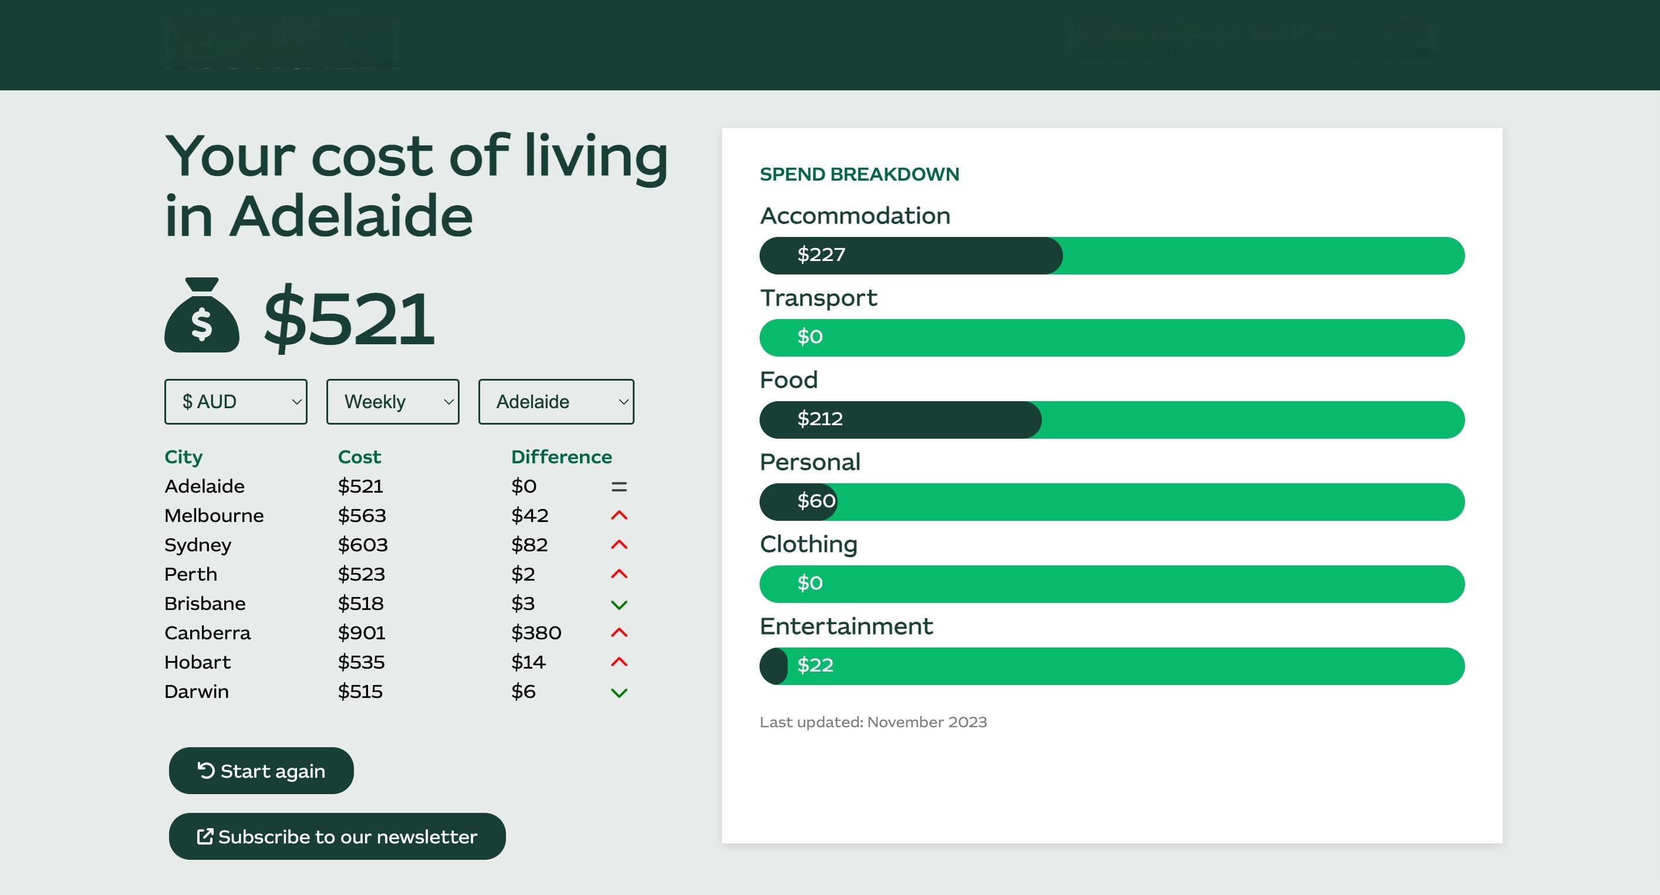The image size is (1660, 895).
Task: Click the $82 difference value
Action: point(529,545)
